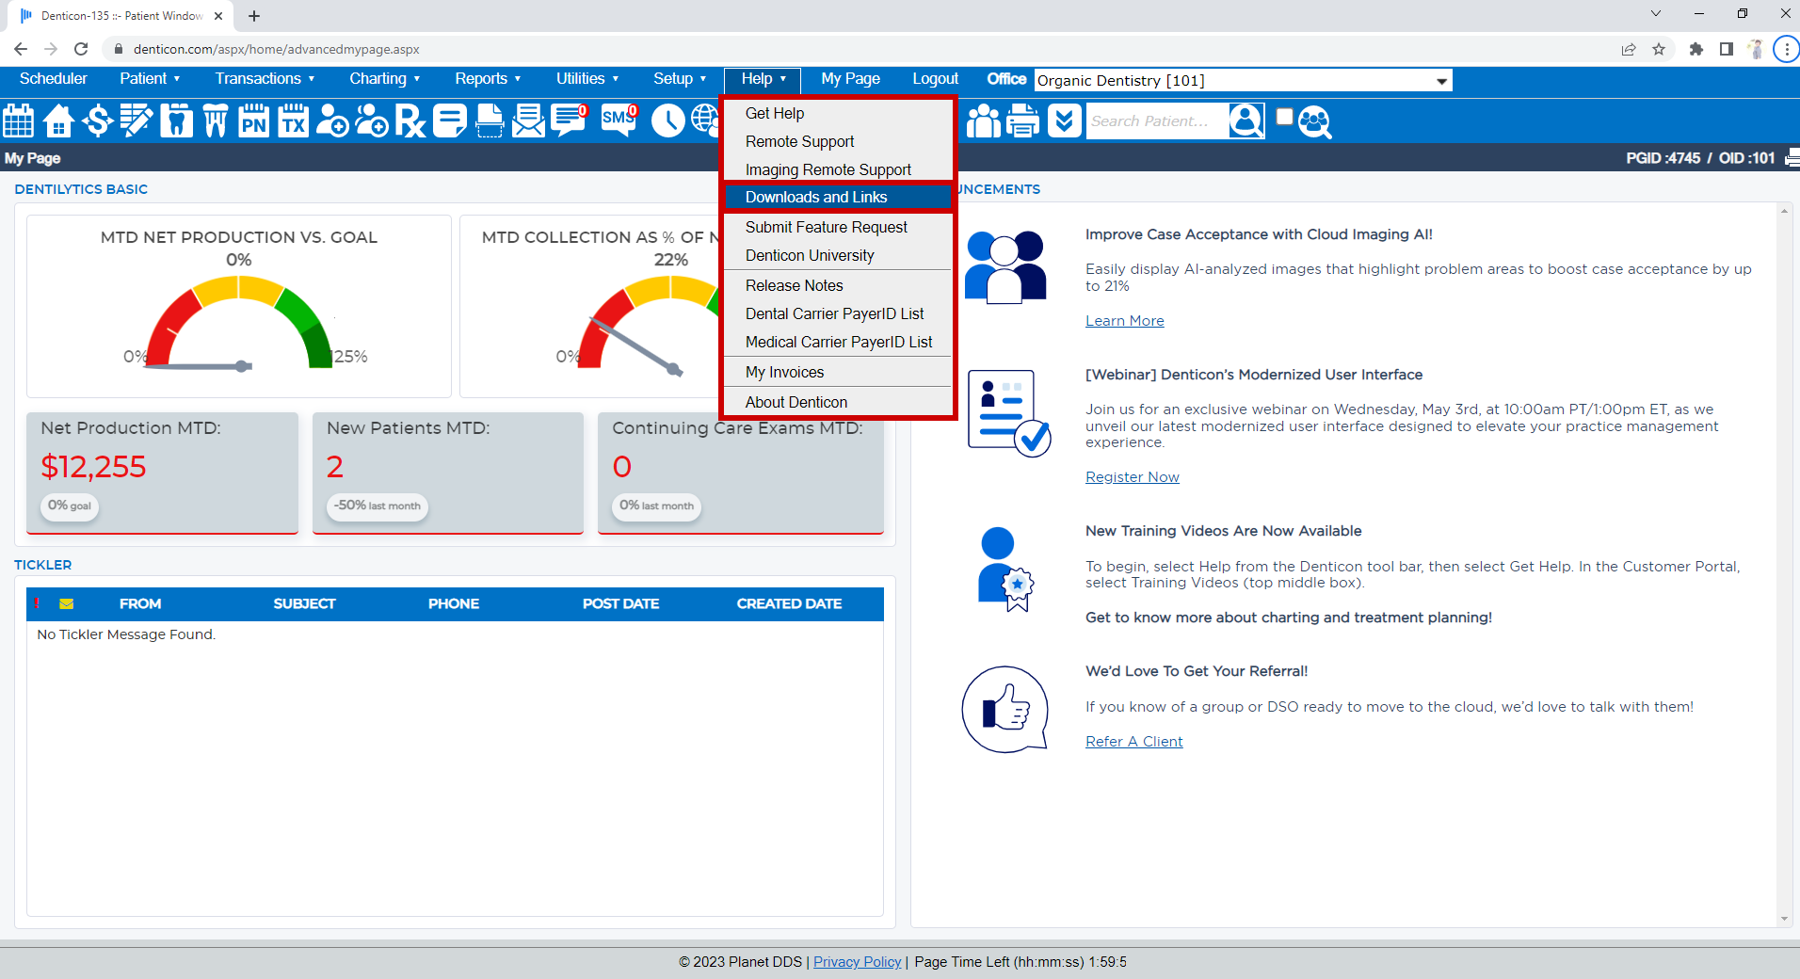Open the Chrome extensions puzzle icon

1696,49
